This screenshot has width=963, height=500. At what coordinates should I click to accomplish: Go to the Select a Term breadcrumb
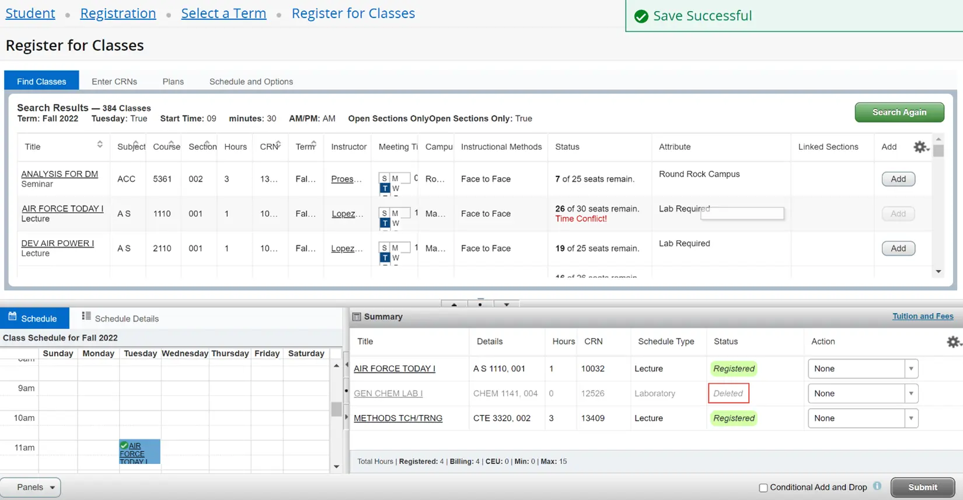click(224, 13)
